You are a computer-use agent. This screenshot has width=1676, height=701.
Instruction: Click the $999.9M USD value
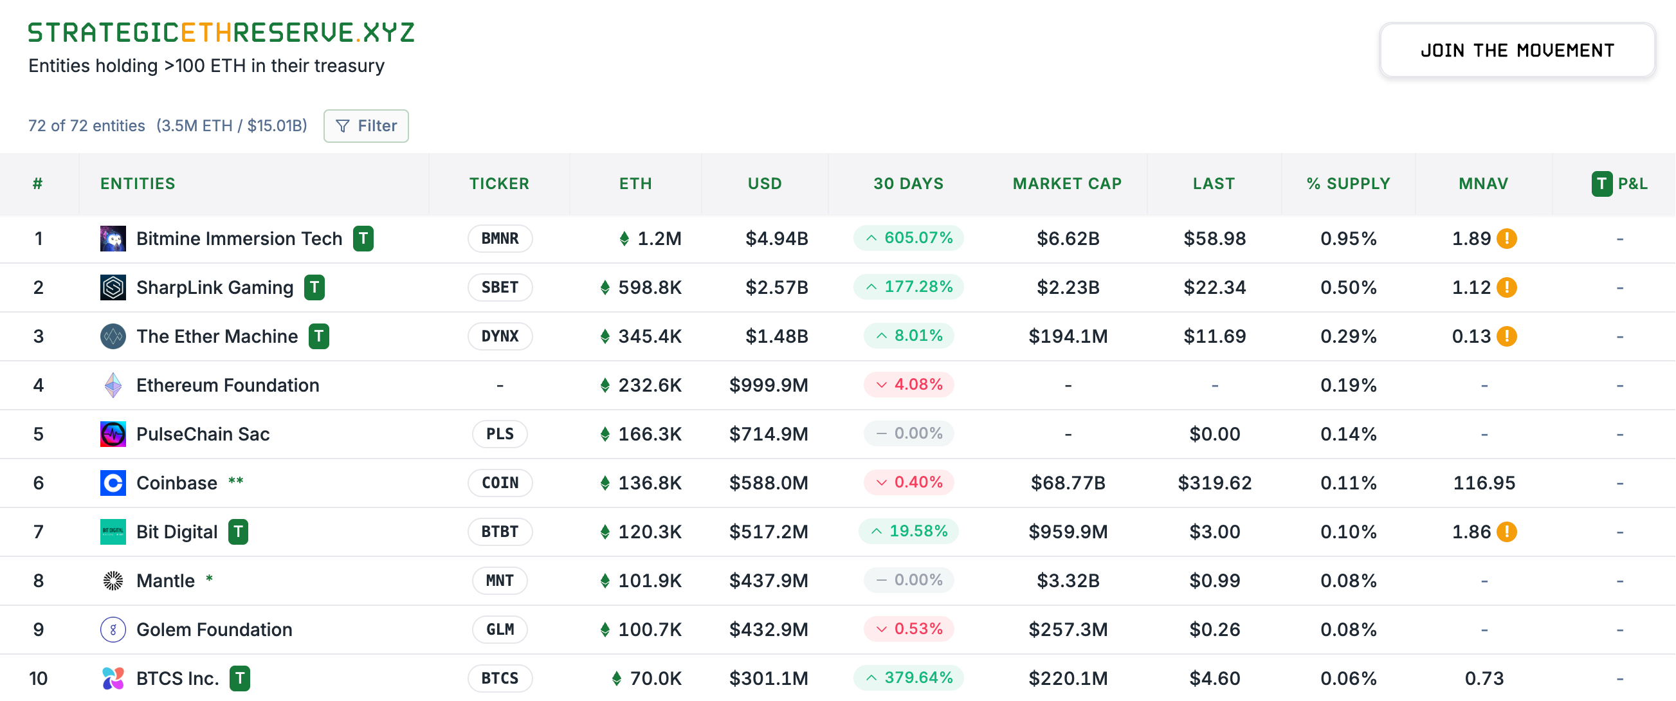769,385
